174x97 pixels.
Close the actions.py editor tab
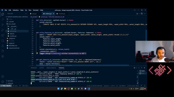54,14
